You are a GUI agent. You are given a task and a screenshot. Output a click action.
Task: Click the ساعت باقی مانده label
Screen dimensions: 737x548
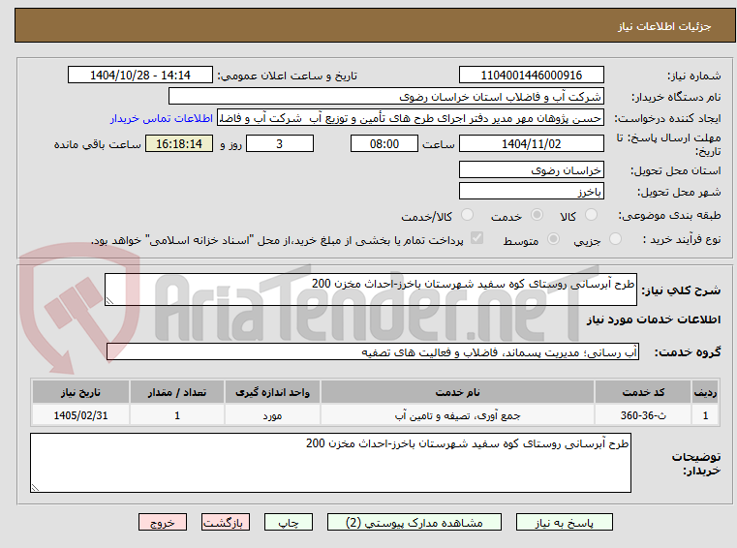97,144
